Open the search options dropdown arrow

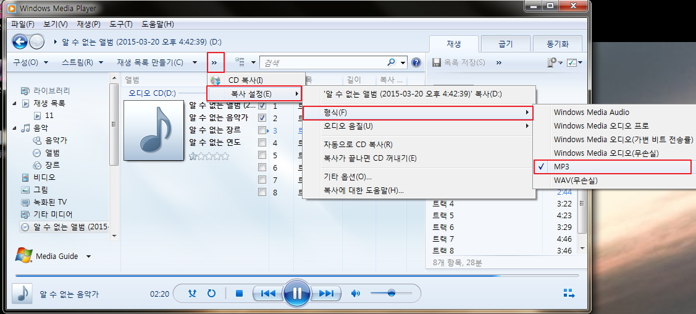coord(403,62)
